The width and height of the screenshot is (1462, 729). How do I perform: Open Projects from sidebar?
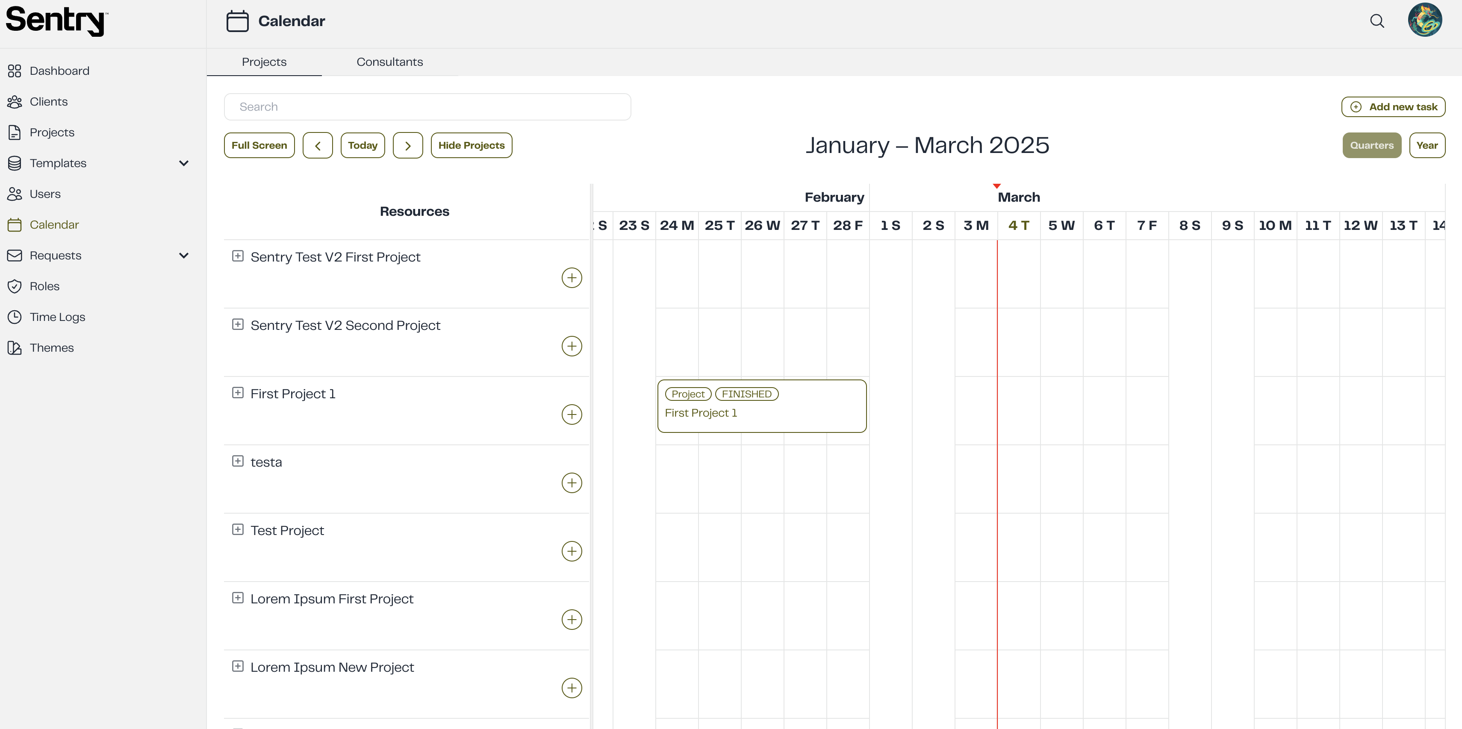pos(52,132)
